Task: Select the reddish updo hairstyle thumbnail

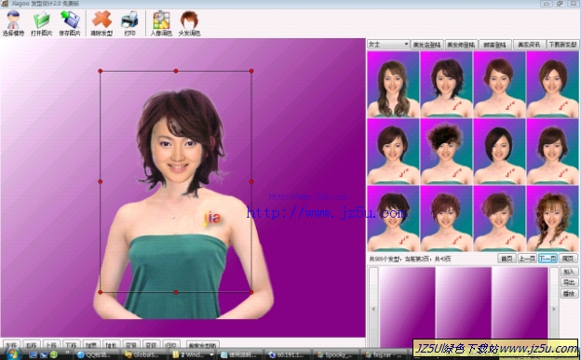Action: pyautogui.click(x=499, y=85)
